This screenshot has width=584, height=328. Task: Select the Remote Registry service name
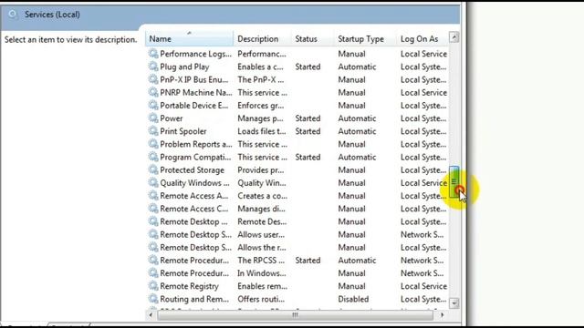189,286
